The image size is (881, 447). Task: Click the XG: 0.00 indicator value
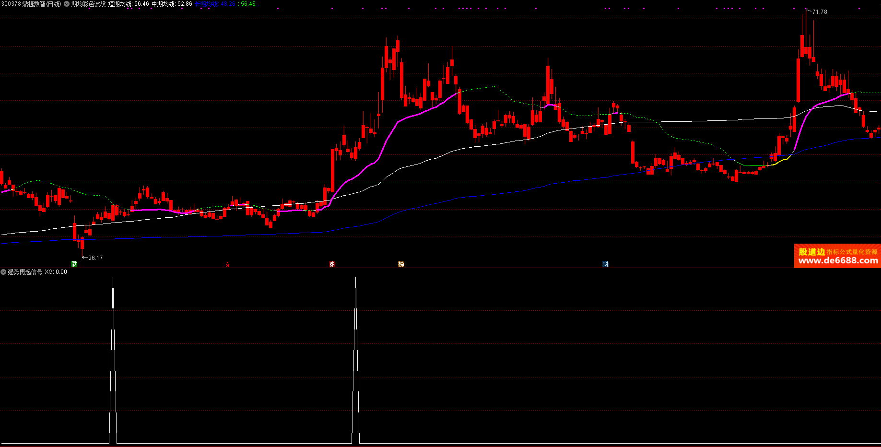(56, 272)
